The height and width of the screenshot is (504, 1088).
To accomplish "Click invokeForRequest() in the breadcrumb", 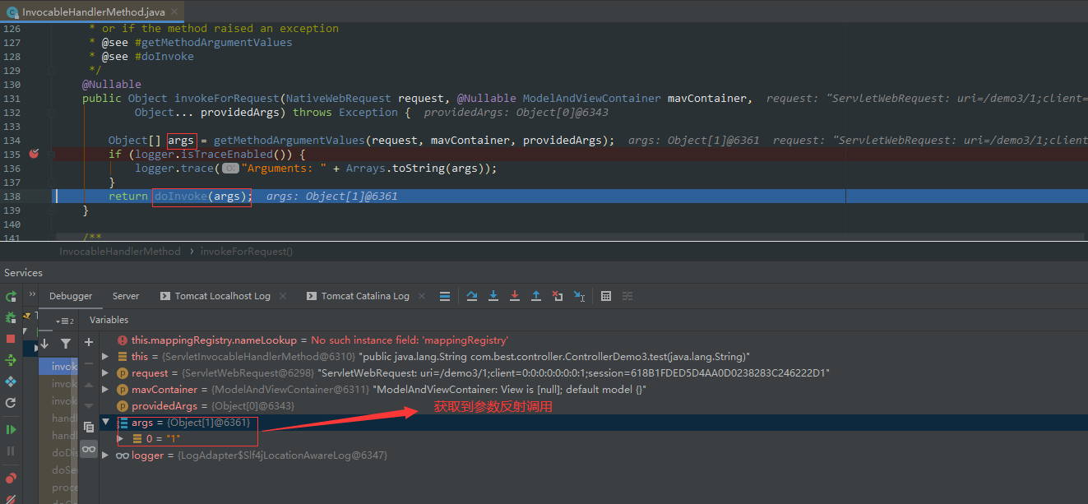I will tap(247, 252).
